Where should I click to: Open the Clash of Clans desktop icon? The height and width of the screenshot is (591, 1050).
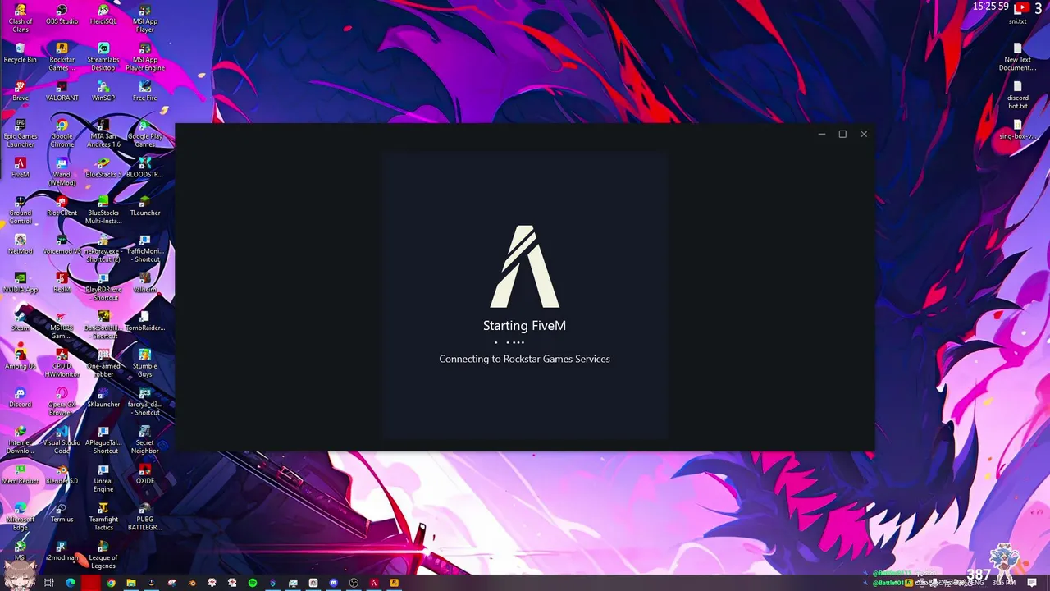[x=21, y=17]
